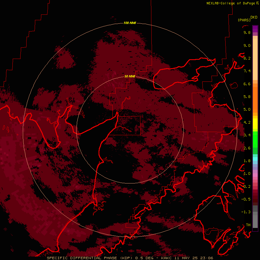Viewport: 260px width, 260px height.
Task: Click the 8.2 scale value
Action: tap(247, 58)
